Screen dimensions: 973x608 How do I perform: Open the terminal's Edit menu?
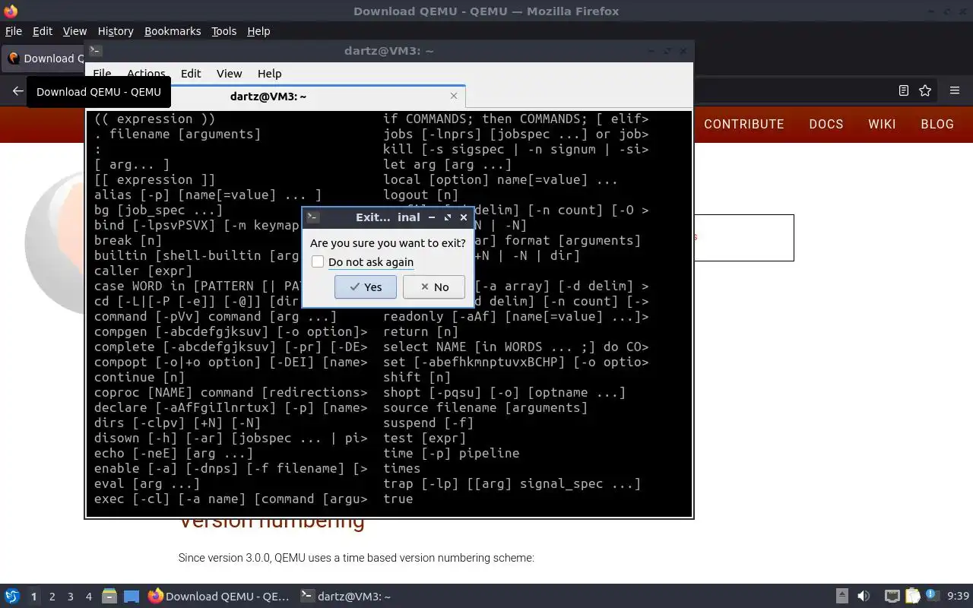(191, 74)
